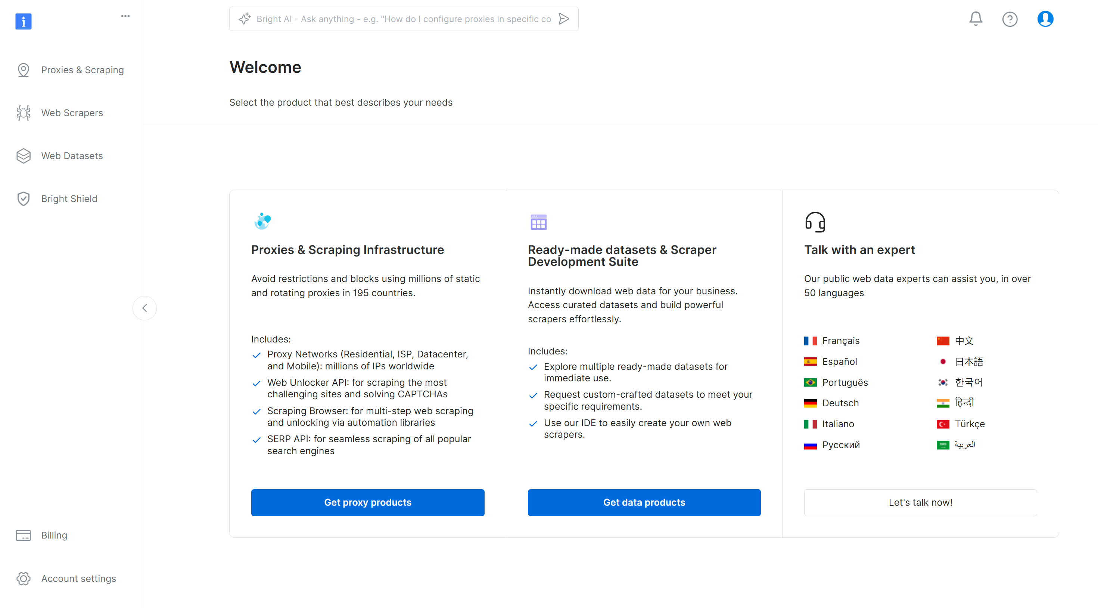Viewport: 1098px width, 608px height.
Task: Open Account settings
Action: [78, 578]
